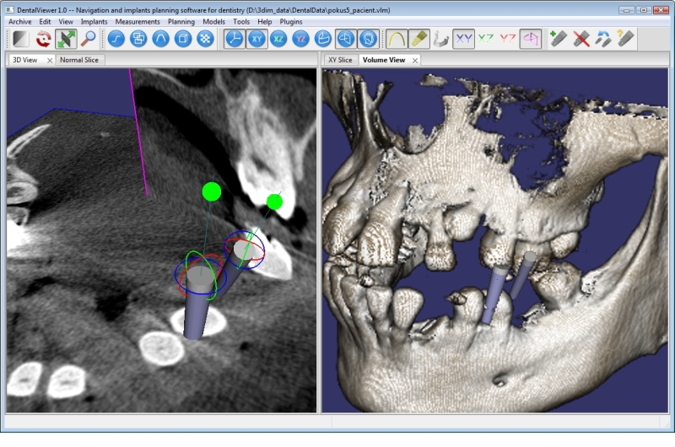675x447 pixels.
Task: Select the Volume View tab
Action: click(x=384, y=60)
